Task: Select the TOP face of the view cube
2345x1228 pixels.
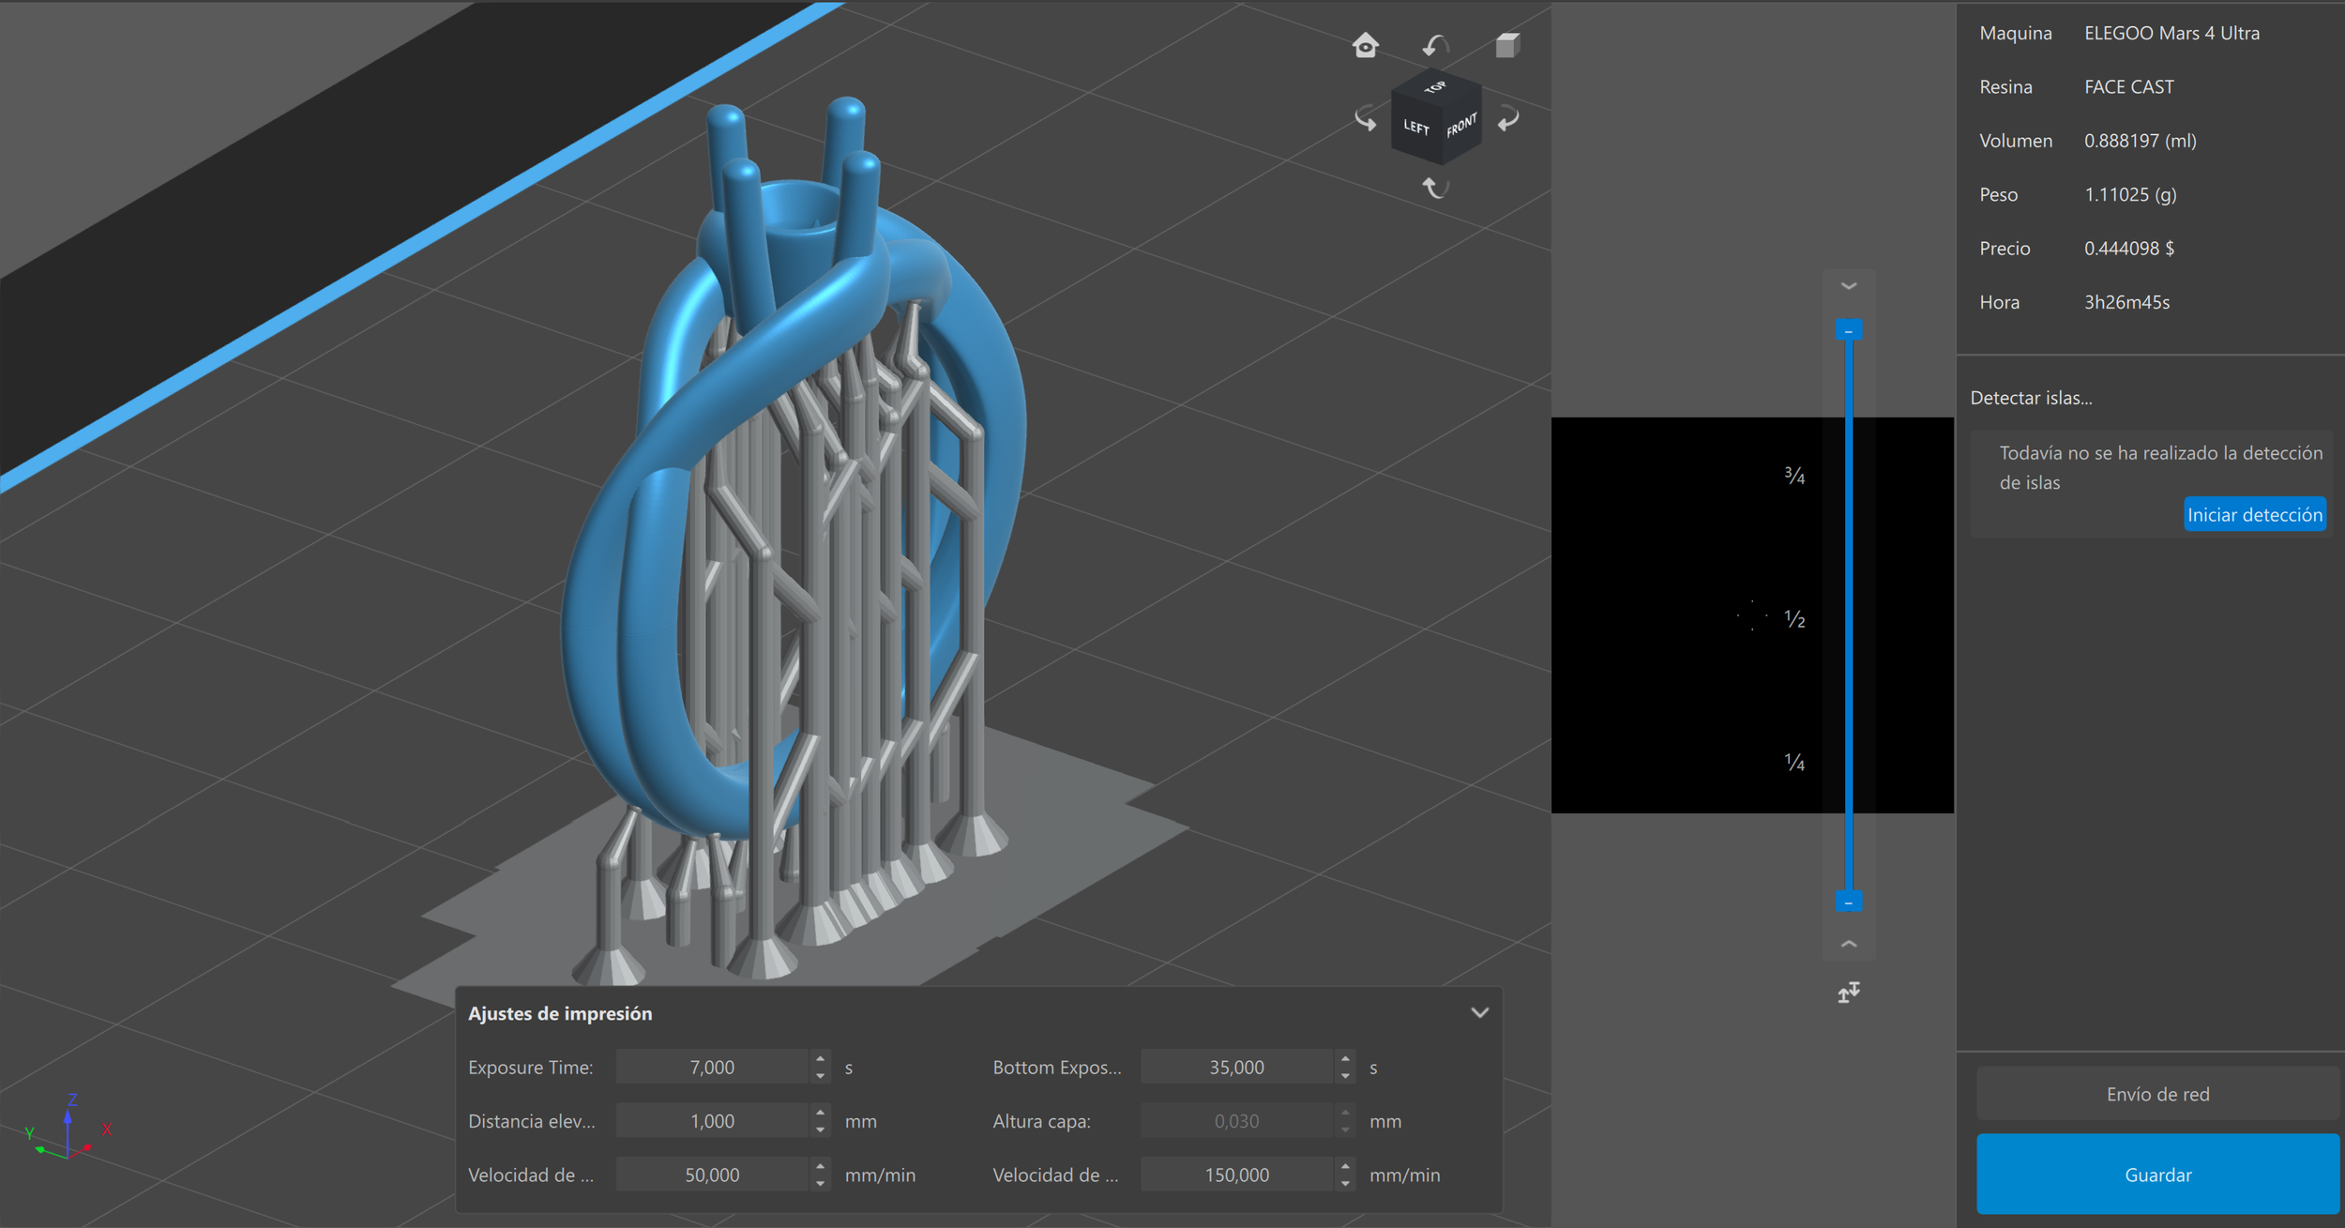Action: (1435, 85)
